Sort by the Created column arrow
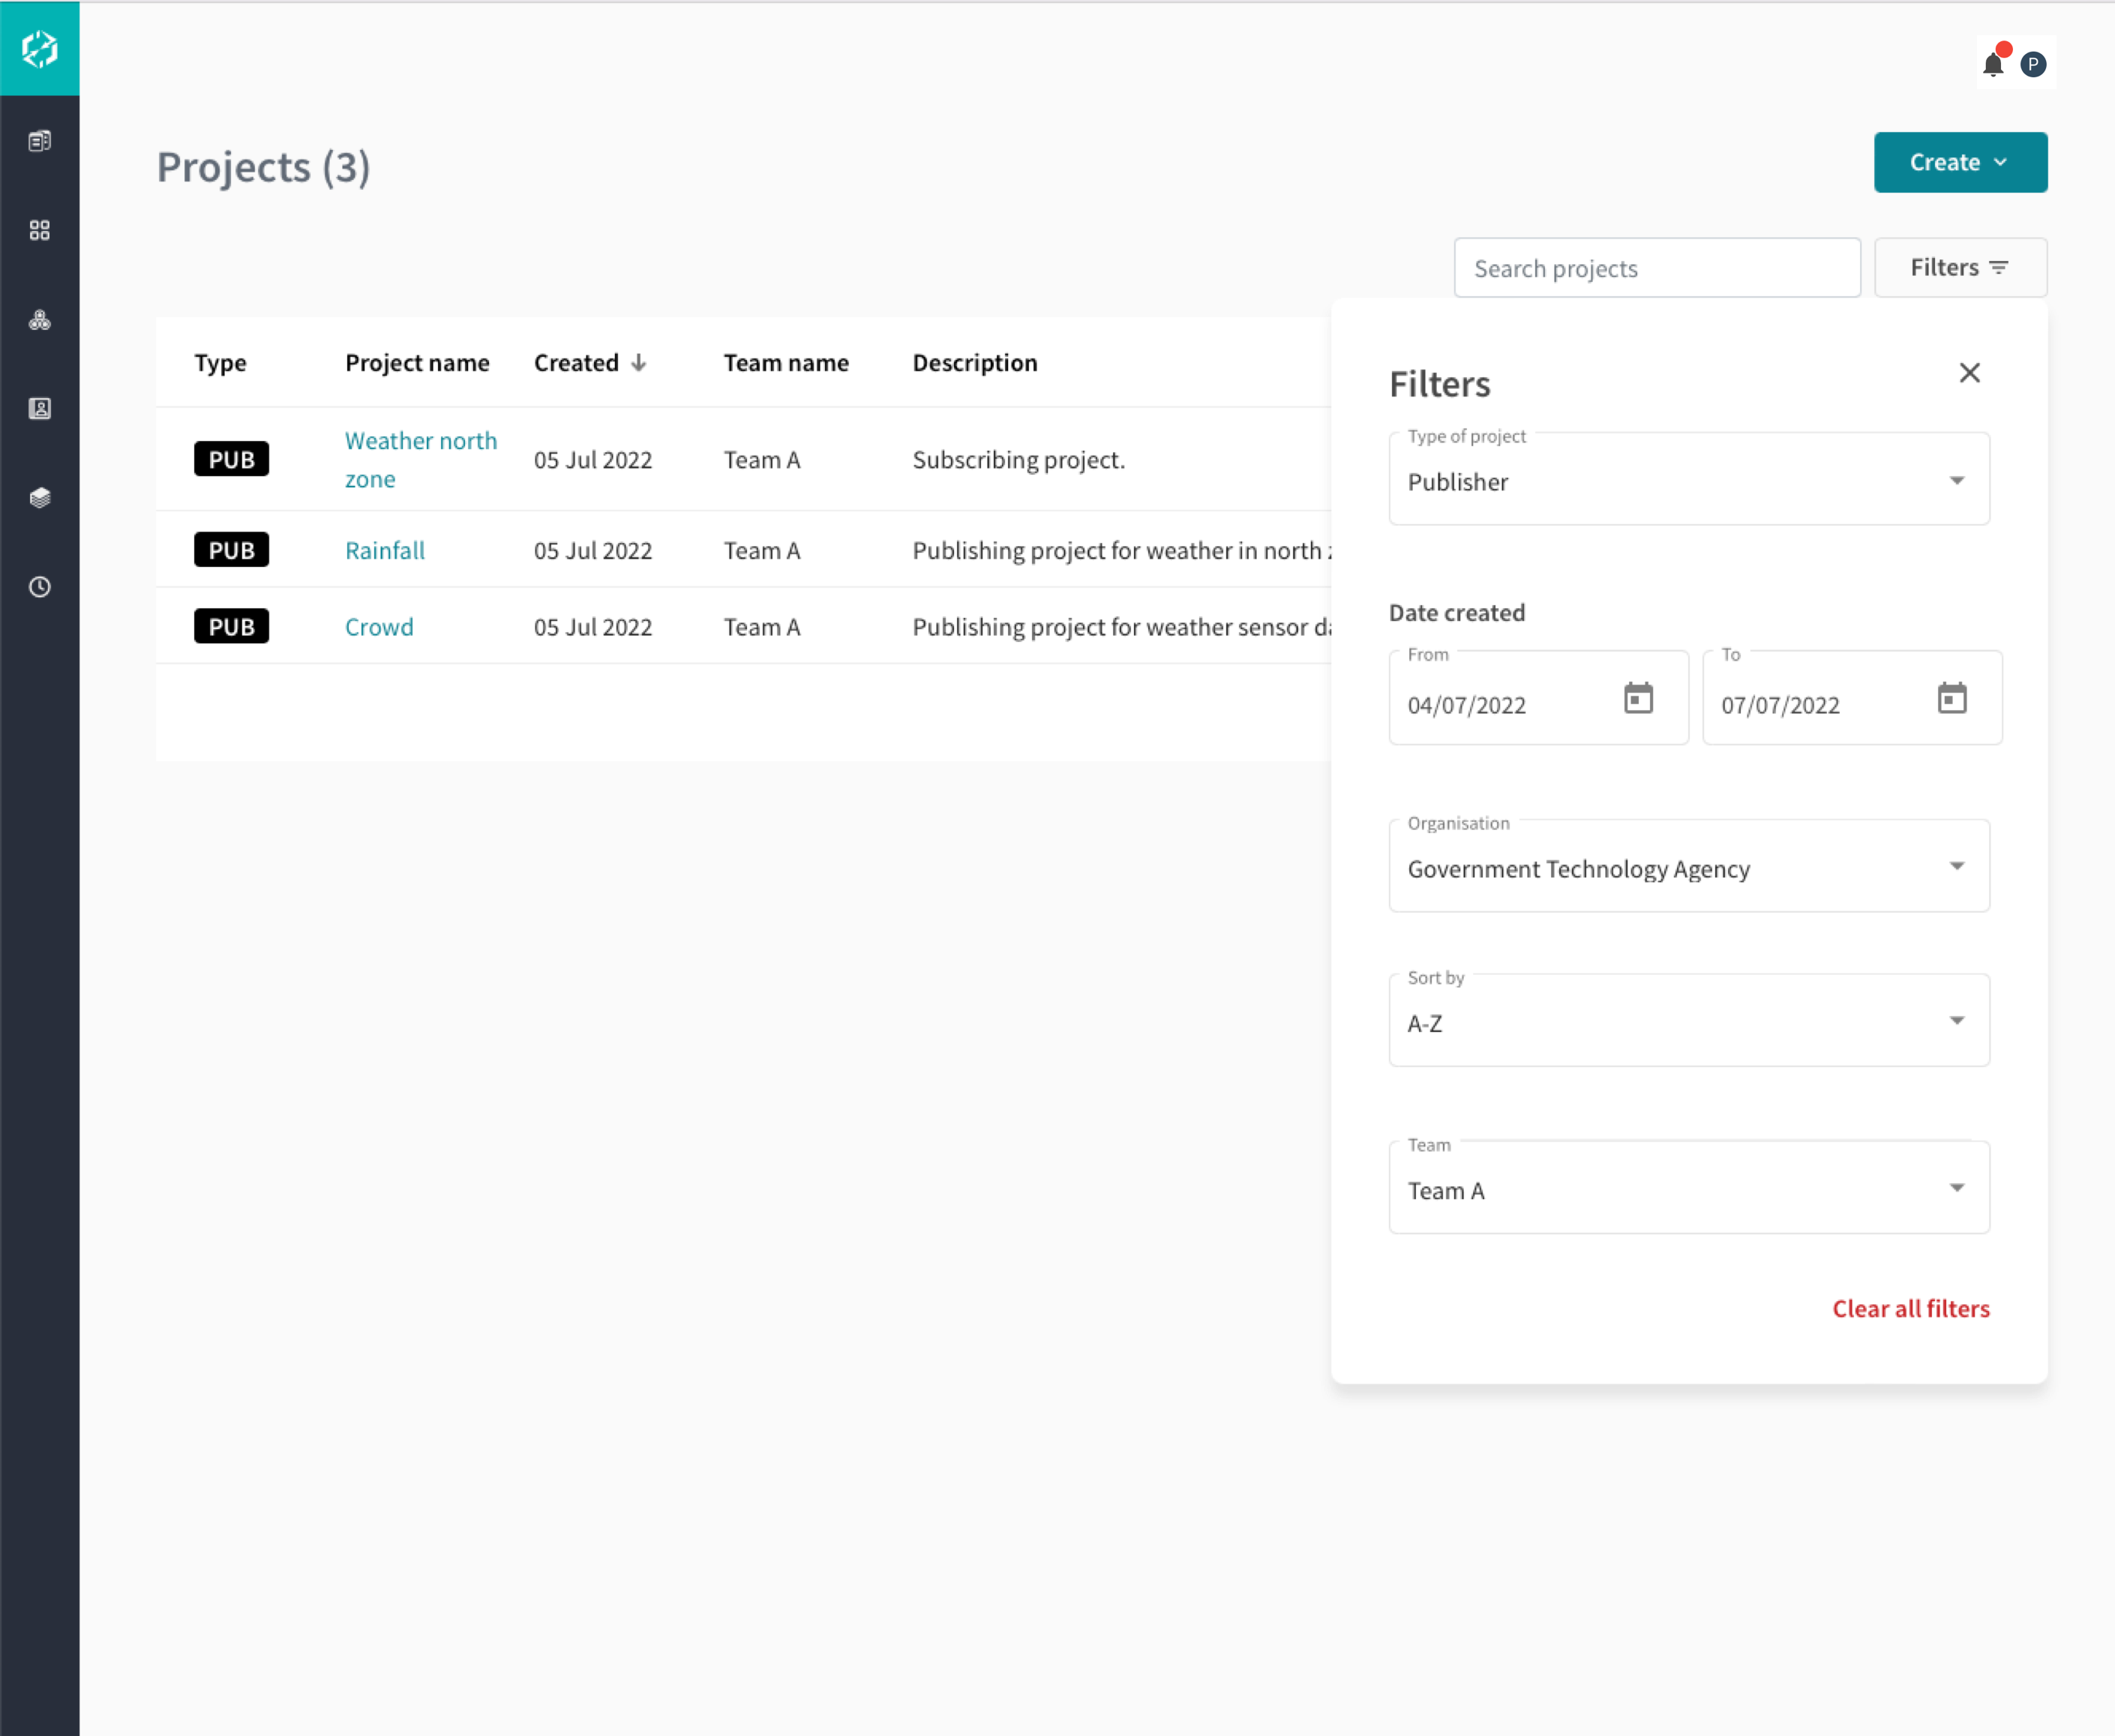The image size is (2115, 1736). (638, 363)
